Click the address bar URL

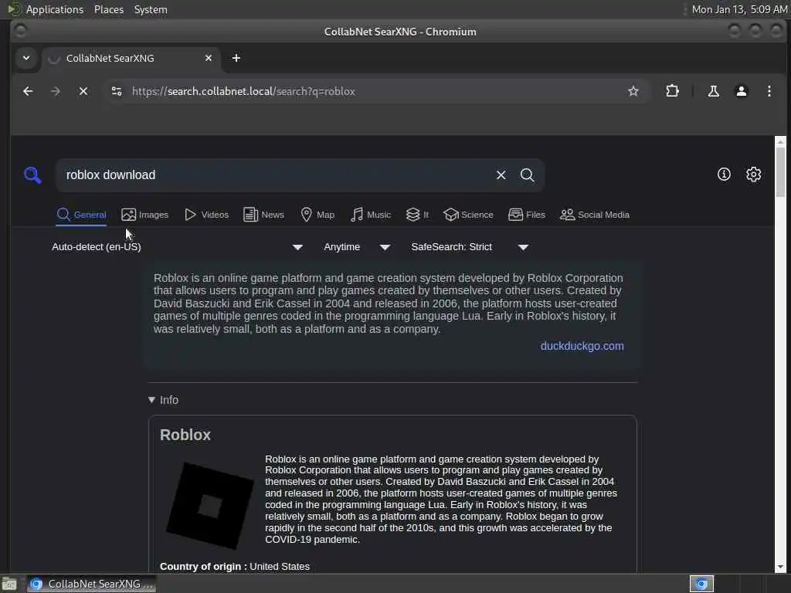243,91
